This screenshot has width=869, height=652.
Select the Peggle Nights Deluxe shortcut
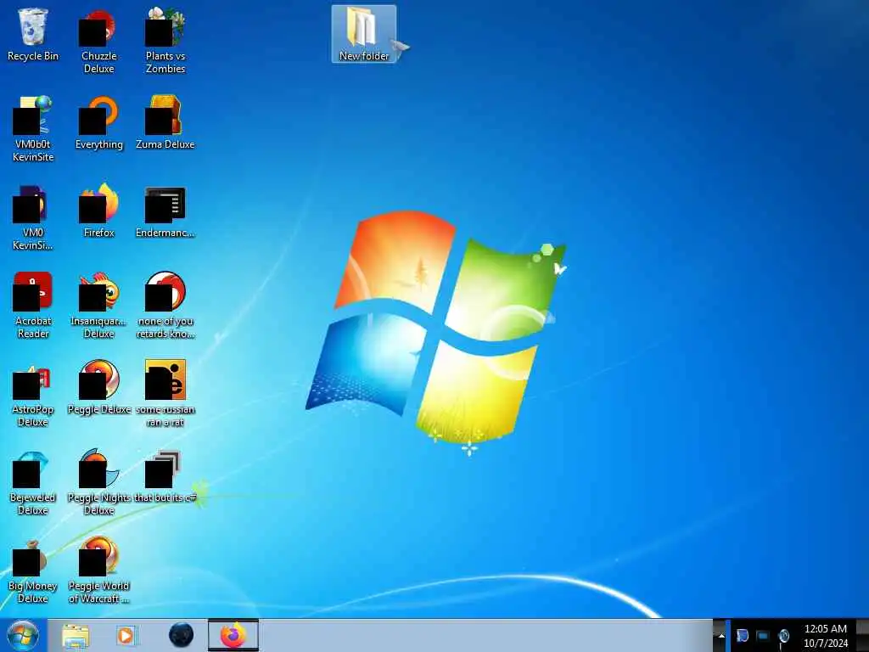(x=98, y=482)
